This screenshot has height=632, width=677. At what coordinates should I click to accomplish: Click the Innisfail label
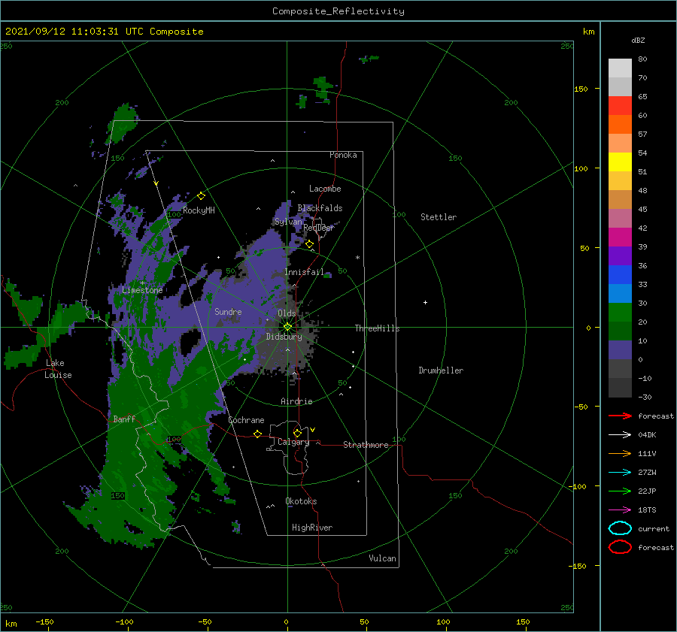click(304, 272)
